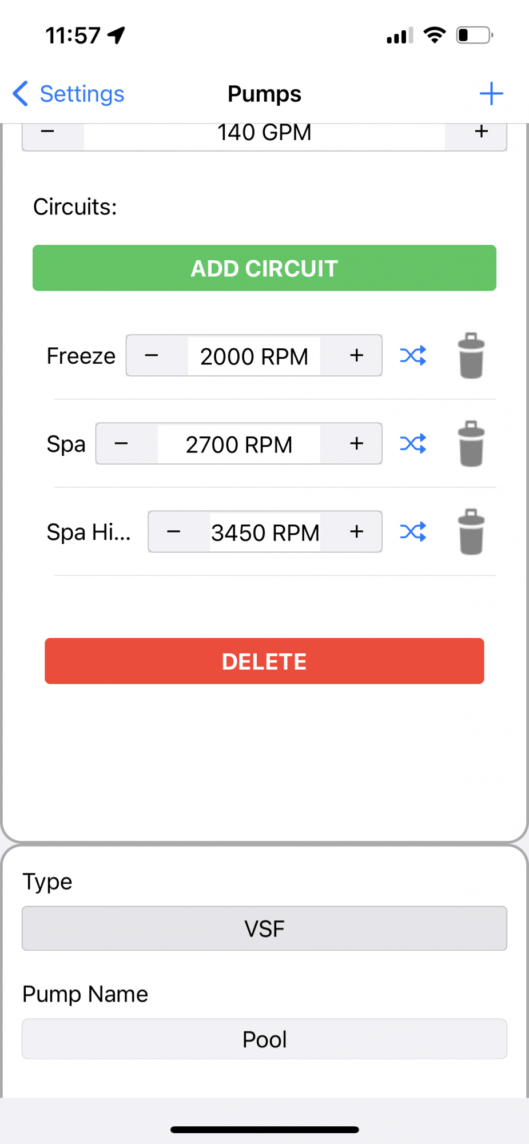This screenshot has width=529, height=1144.
Task: Edit the Pump Name field Pool
Action: pos(264,1039)
